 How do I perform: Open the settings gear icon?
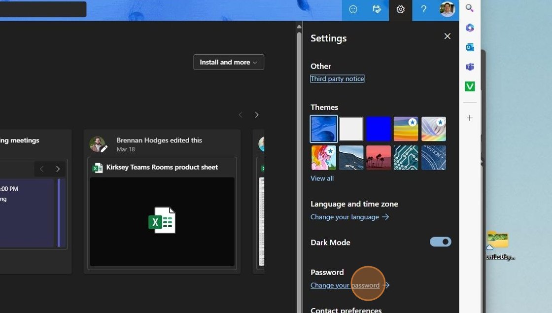pyautogui.click(x=400, y=9)
